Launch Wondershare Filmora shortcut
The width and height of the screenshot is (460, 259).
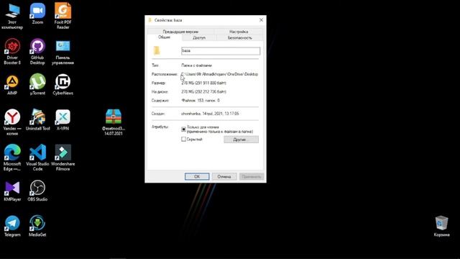(63, 158)
